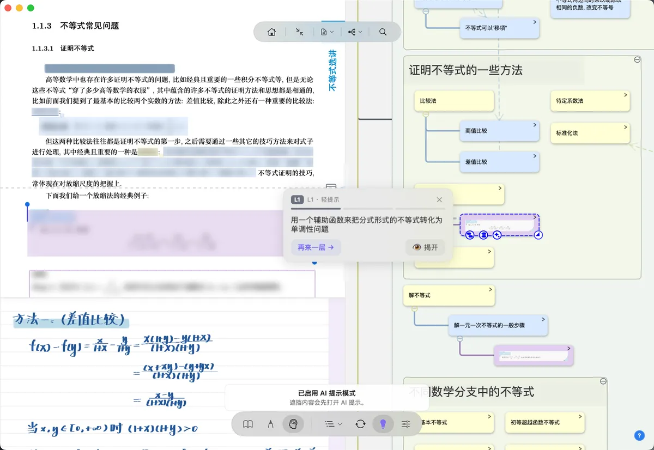Screen dimensions: 654x450
Task: Click the corner resize handle of selected card
Action: (538, 235)
